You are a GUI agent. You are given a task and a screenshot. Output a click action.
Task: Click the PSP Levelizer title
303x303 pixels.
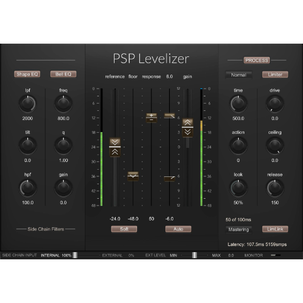point(151,59)
